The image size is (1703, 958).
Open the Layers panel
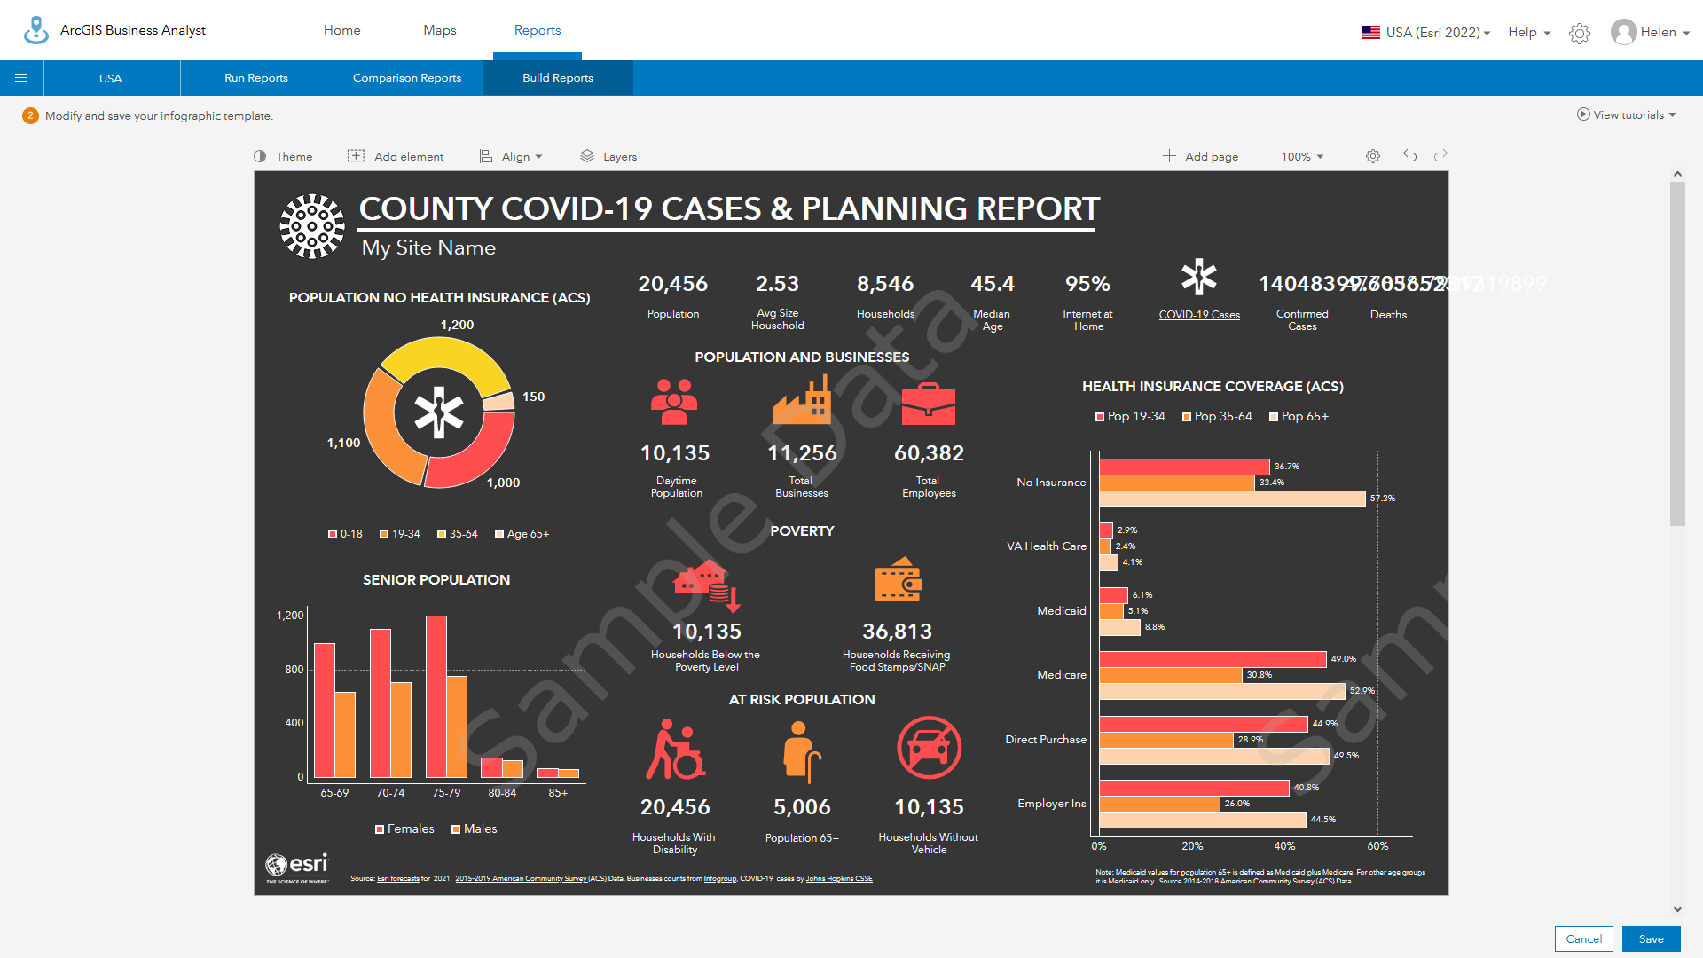609,155
